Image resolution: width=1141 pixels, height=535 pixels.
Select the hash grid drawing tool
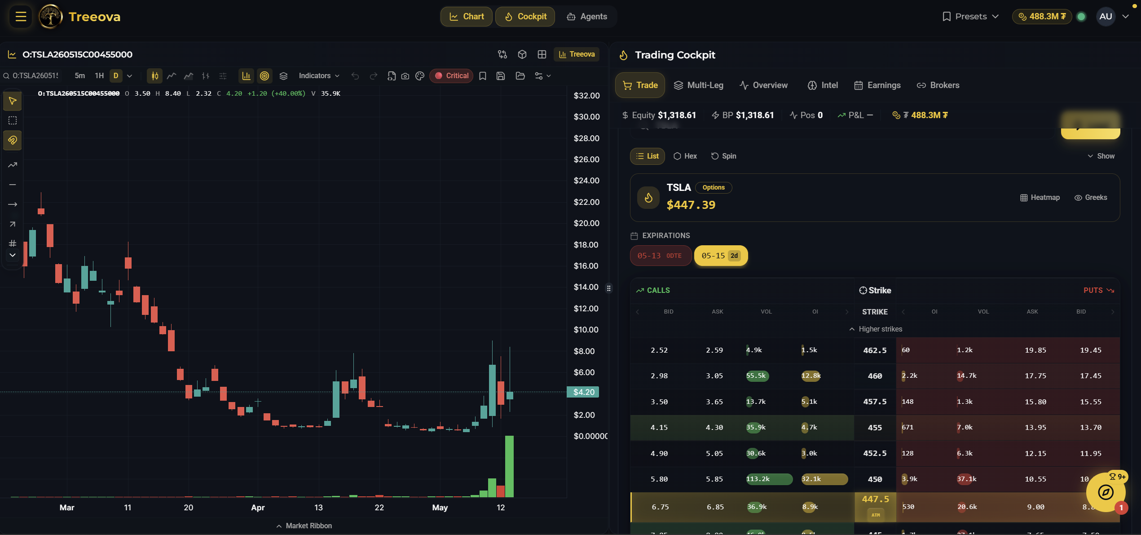click(13, 243)
